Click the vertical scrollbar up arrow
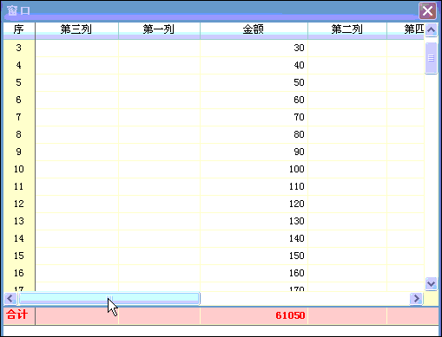 click(x=431, y=30)
